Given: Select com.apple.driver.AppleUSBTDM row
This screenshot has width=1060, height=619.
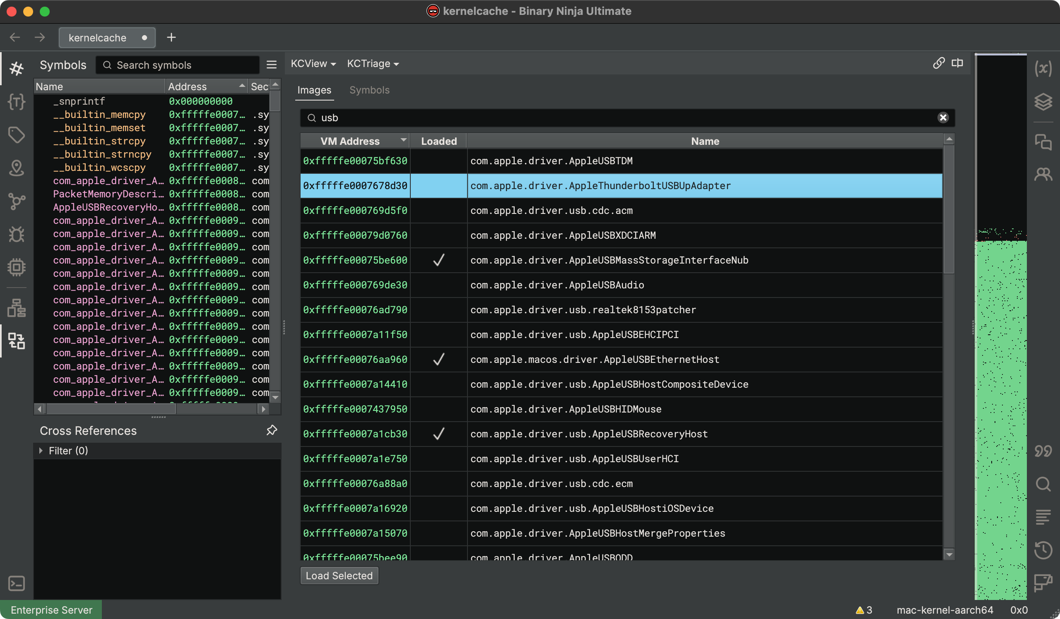Looking at the screenshot, I should 621,161.
